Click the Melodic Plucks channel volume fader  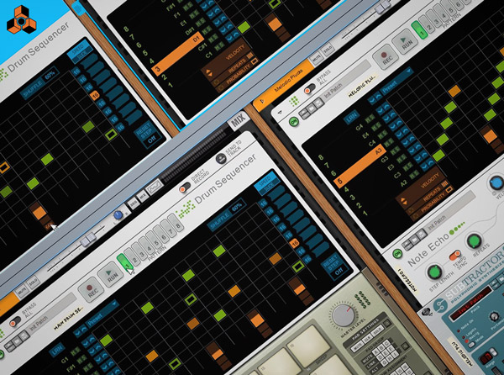(x=382, y=7)
